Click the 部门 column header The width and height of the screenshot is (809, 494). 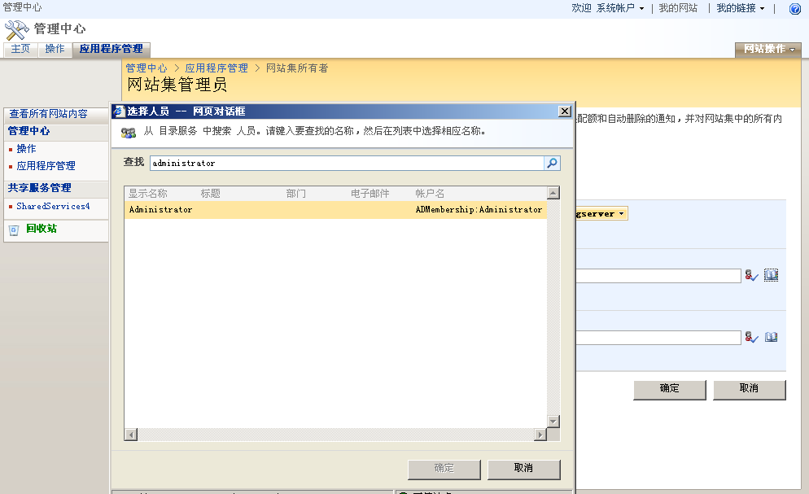point(296,194)
